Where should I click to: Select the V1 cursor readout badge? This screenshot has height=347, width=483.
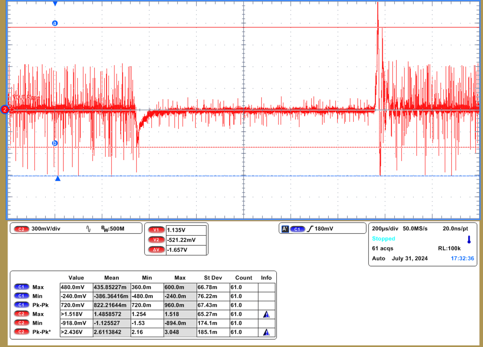[x=156, y=230]
